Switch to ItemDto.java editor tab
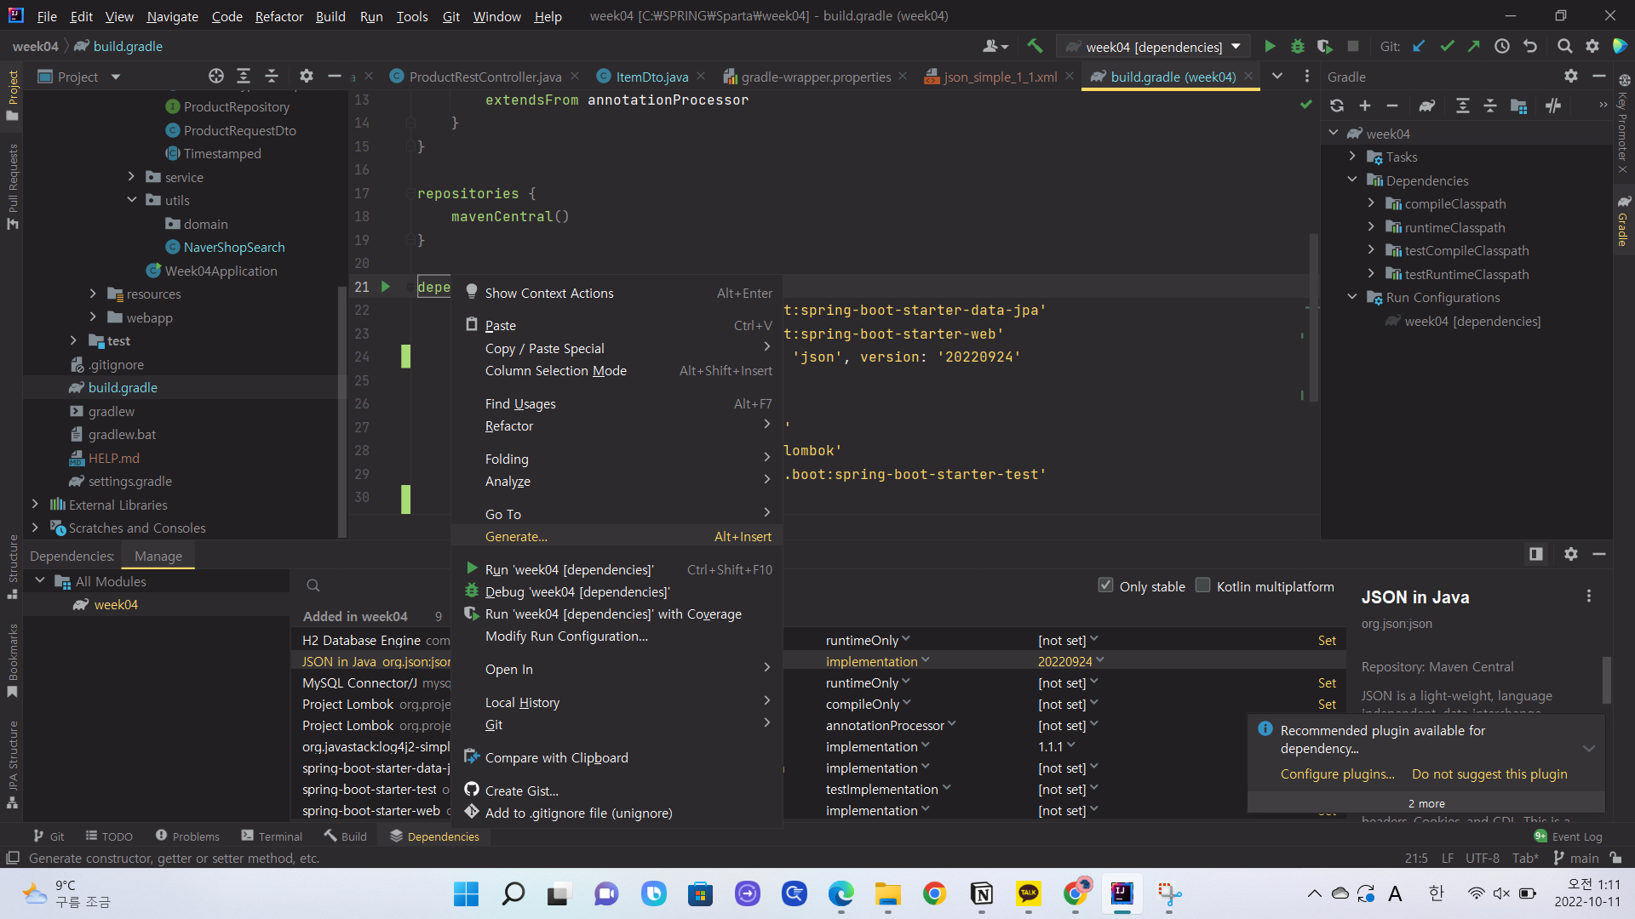 [x=651, y=77]
